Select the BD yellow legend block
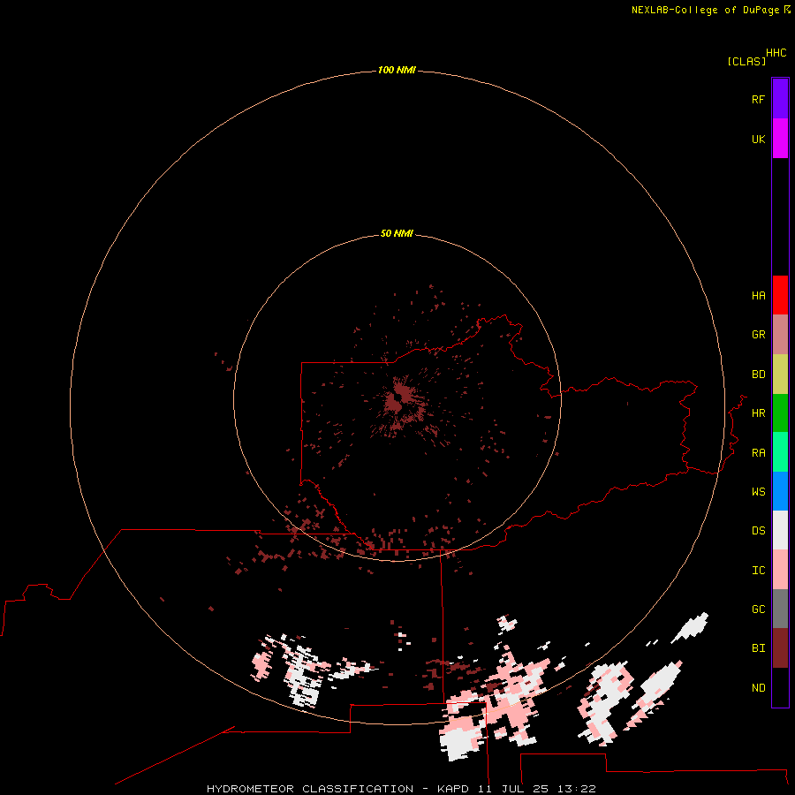The width and height of the screenshot is (795, 795). (x=780, y=375)
